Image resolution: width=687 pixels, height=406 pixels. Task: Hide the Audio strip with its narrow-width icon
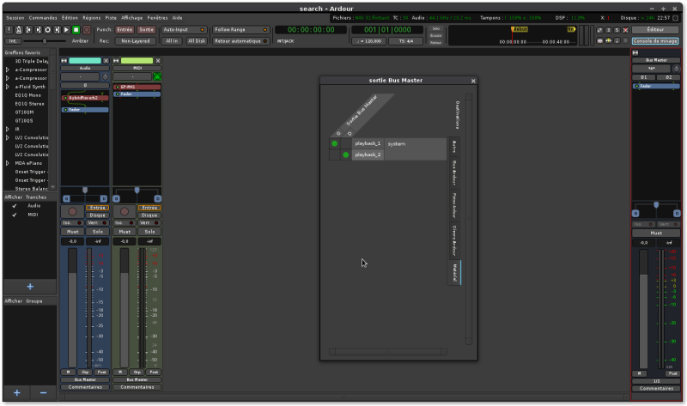[x=64, y=60]
